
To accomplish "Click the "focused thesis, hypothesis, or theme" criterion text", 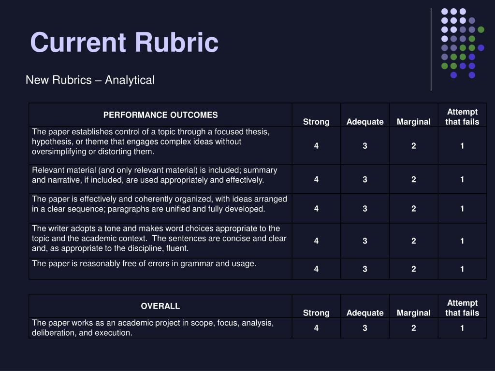I will (151, 142).
